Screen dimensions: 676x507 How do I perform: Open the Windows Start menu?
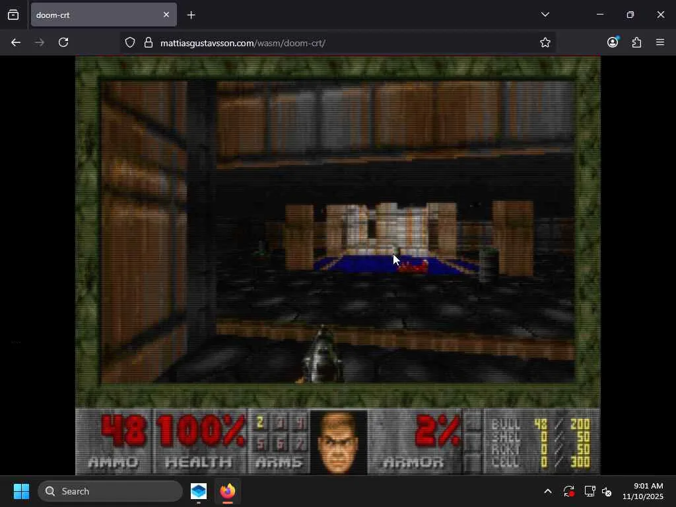tap(21, 491)
